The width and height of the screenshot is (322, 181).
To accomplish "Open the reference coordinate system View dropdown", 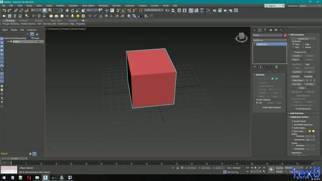I will (x=92, y=10).
